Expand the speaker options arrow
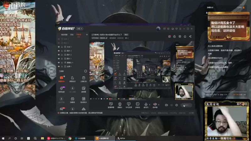Image resolution: width=251 pixels, height=141 pixels. [159, 105]
